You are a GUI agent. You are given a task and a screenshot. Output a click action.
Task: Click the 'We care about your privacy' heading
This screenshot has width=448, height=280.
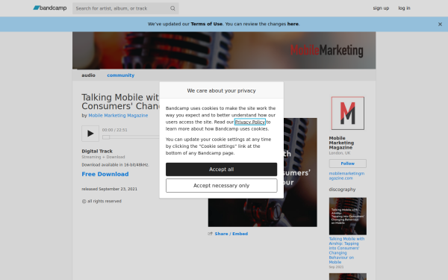click(222, 90)
